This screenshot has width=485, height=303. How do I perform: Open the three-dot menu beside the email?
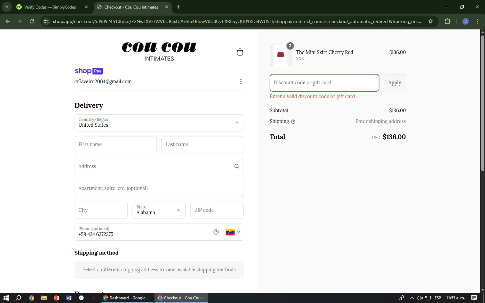click(x=241, y=81)
